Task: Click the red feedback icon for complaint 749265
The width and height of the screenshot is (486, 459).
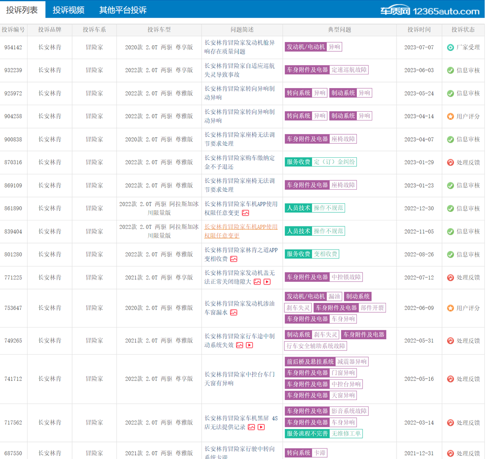Action: pyautogui.click(x=450, y=341)
